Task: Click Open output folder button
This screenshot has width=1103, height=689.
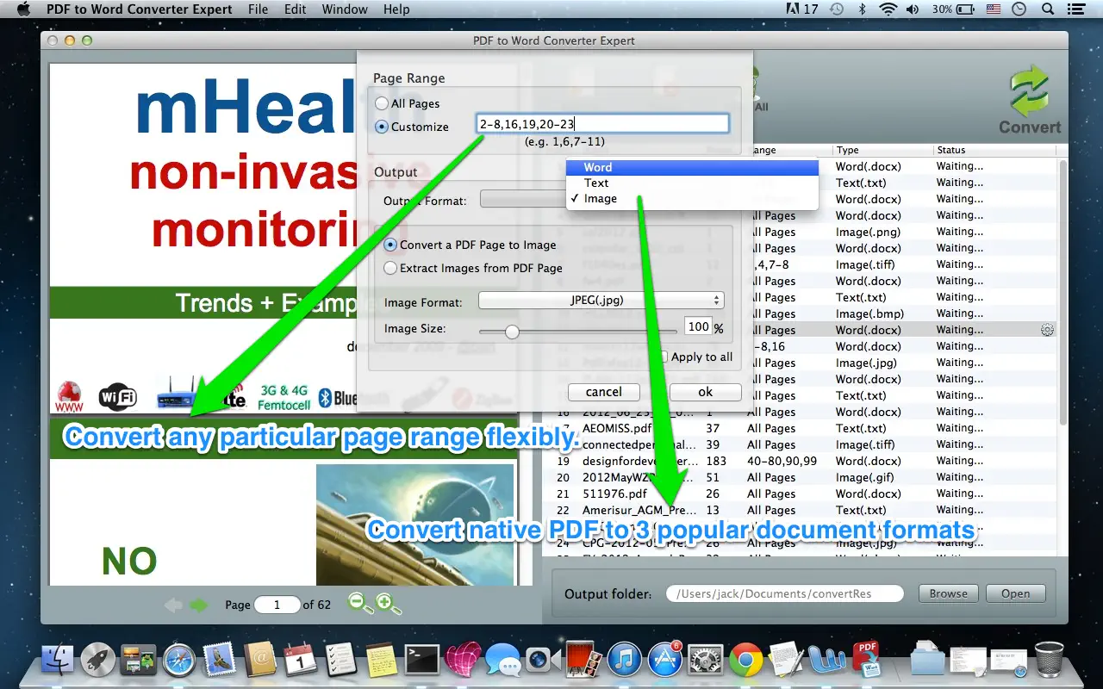Action: click(x=1015, y=593)
